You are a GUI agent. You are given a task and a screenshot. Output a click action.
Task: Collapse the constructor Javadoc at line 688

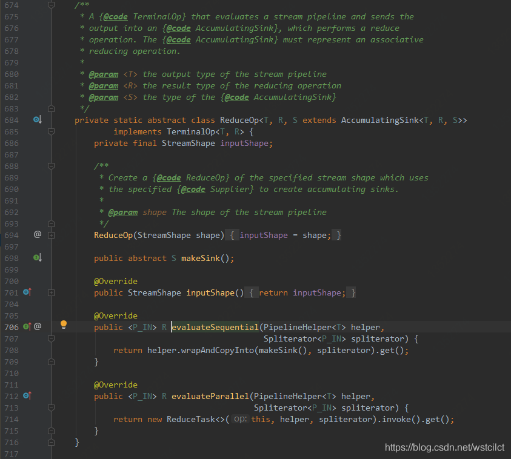point(51,166)
